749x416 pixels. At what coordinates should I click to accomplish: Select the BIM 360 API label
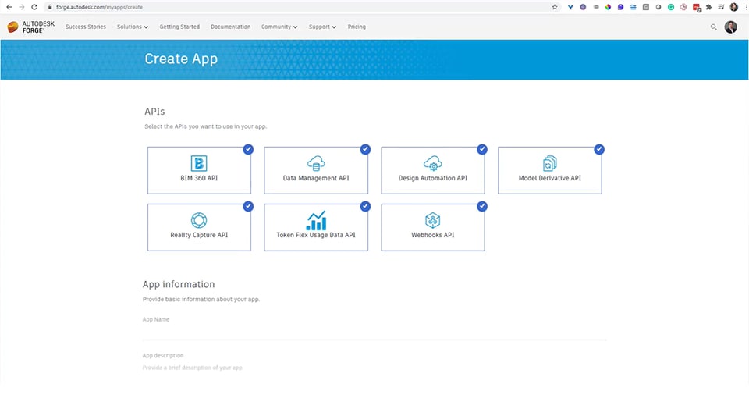point(199,178)
